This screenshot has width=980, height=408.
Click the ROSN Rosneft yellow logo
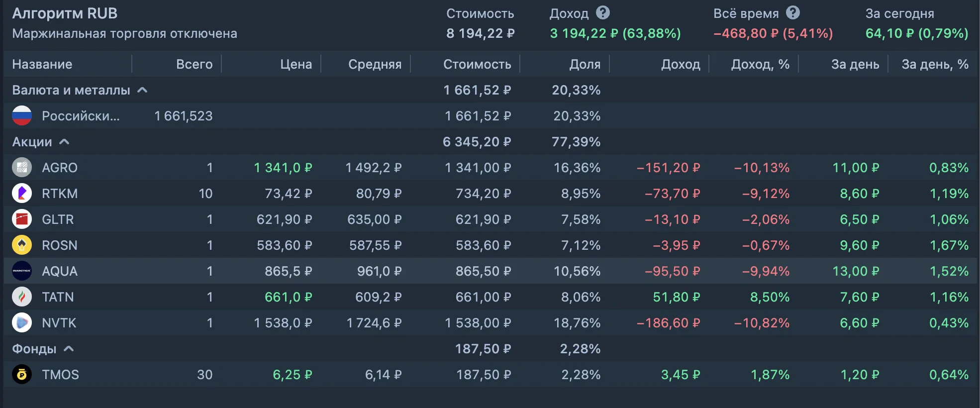pos(22,245)
